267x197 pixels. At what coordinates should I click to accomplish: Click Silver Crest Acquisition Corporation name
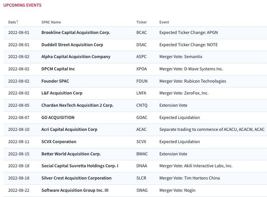click(x=76, y=178)
